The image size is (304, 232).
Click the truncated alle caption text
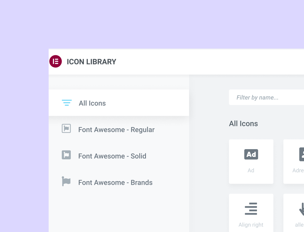click(x=299, y=225)
